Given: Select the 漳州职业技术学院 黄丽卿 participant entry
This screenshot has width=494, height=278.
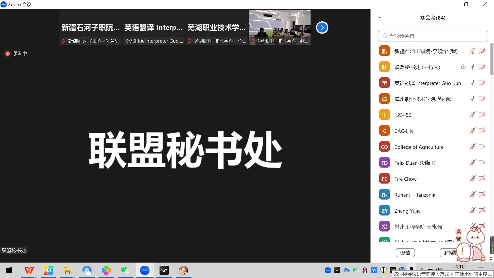Looking at the screenshot, I should pyautogui.click(x=423, y=99).
